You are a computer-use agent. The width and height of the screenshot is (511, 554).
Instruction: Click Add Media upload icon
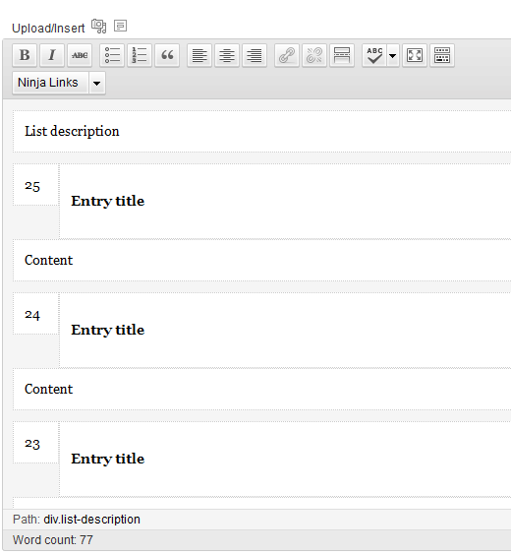[x=99, y=27]
